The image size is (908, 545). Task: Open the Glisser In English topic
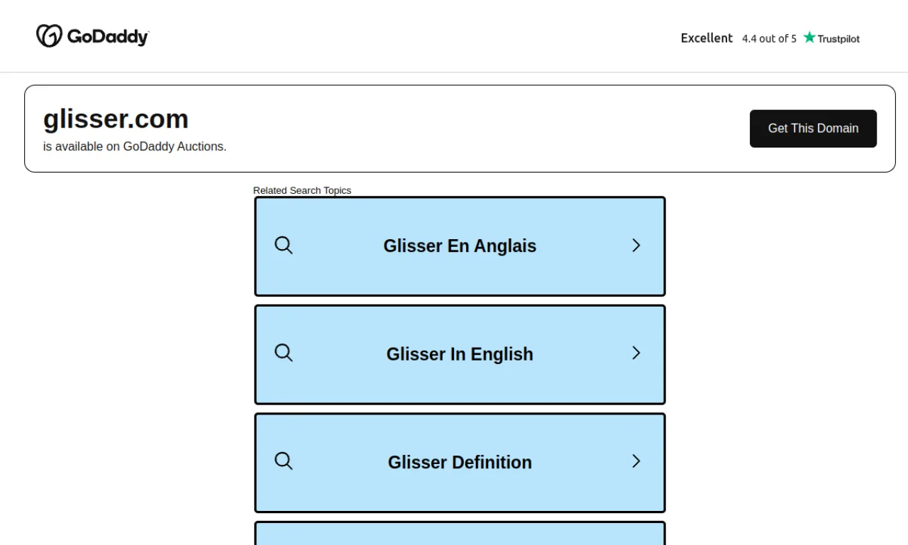pyautogui.click(x=460, y=355)
